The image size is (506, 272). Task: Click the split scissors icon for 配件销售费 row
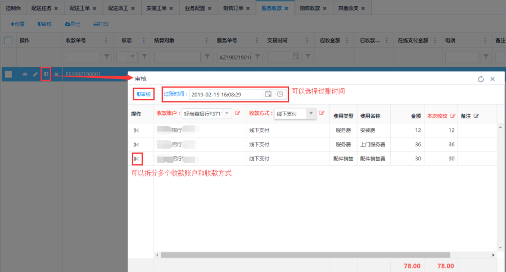click(x=136, y=159)
